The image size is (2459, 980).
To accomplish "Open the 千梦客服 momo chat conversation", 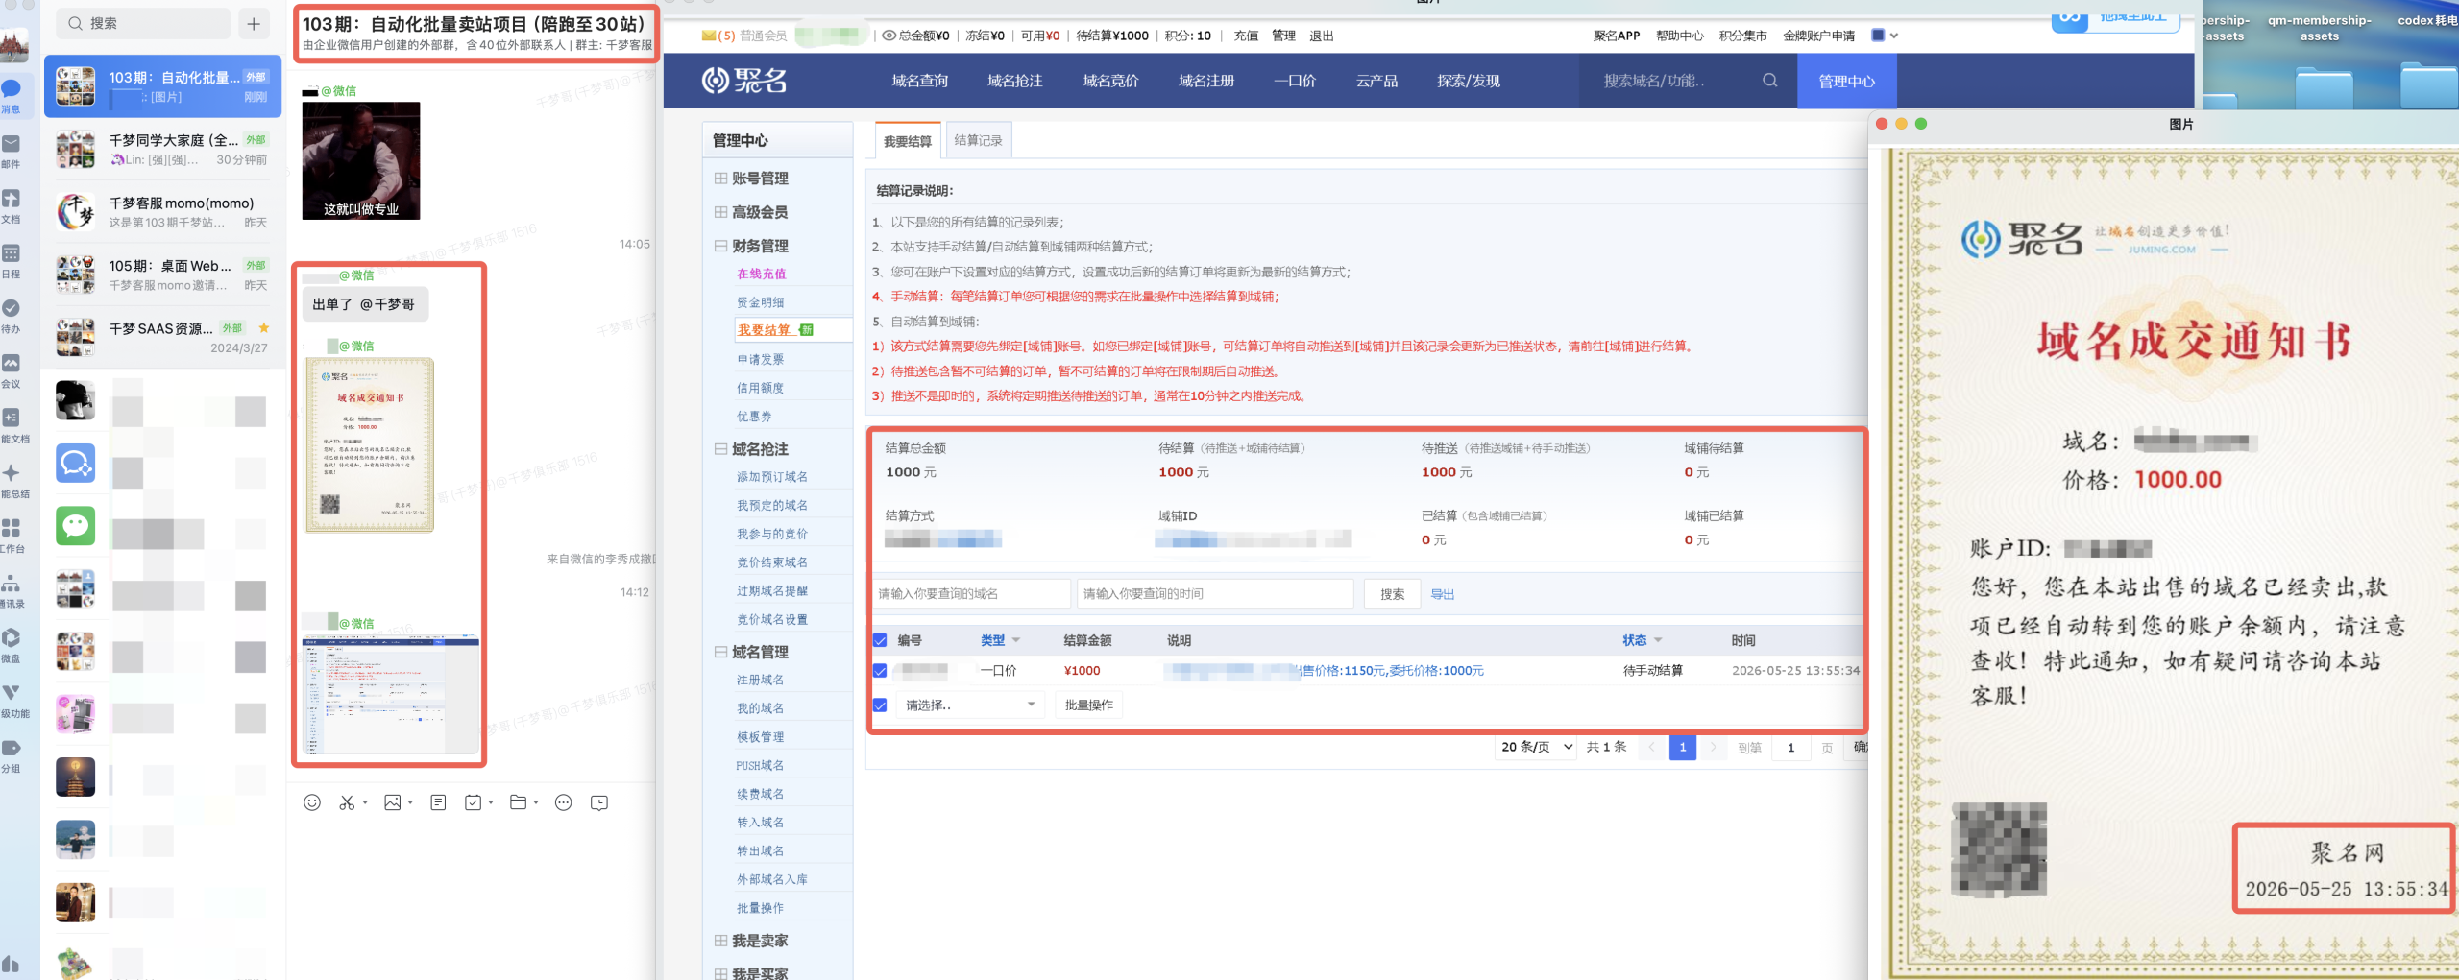I will 162,212.
